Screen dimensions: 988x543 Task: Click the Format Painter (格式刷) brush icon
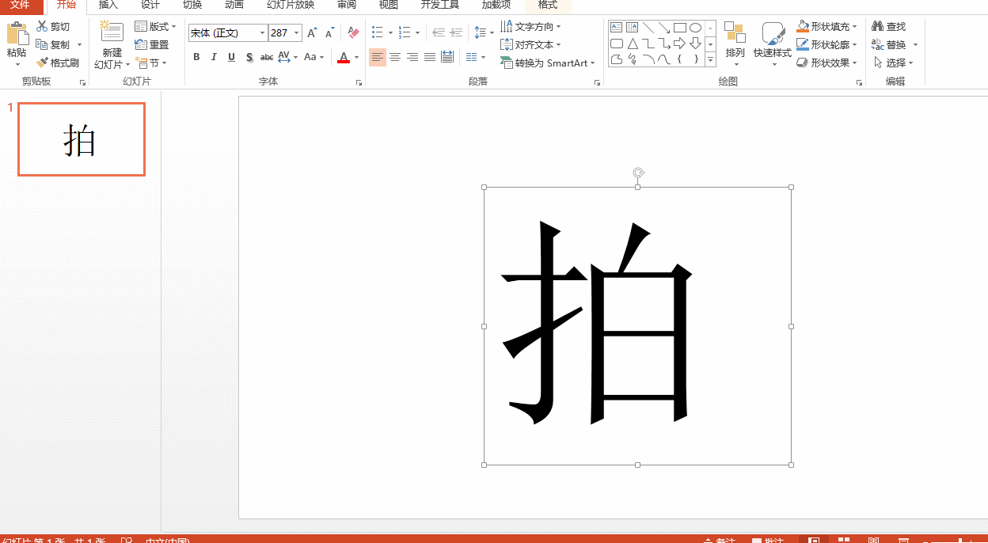click(43, 63)
